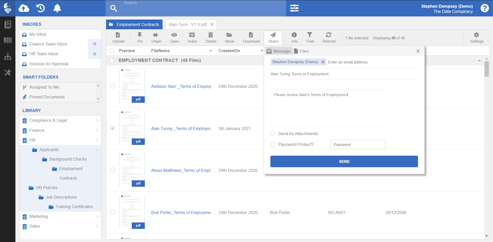Viewport: 493px width, 242px height.
Task: Enable Send As Attachments option
Action: [x=273, y=133]
